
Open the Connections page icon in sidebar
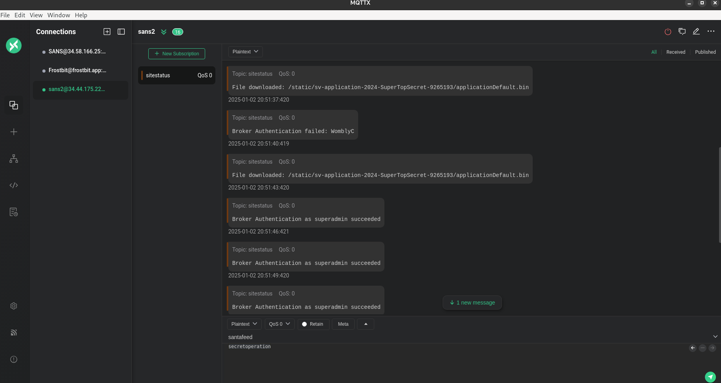click(x=14, y=105)
